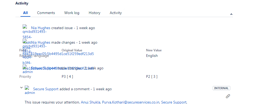Click the admin avatar image in the comment entry
The width and height of the screenshot is (254, 104).
pyautogui.click(x=27, y=88)
